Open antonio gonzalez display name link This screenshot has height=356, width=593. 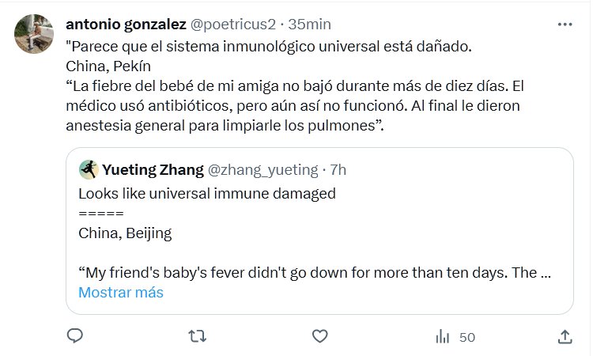click(127, 25)
